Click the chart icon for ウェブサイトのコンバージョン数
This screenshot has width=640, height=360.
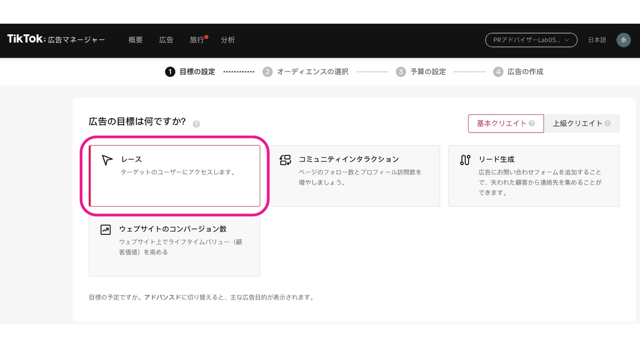105,230
